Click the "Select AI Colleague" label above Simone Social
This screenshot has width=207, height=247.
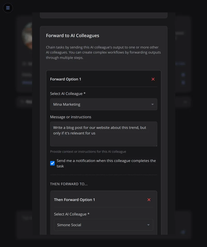tap(72, 214)
